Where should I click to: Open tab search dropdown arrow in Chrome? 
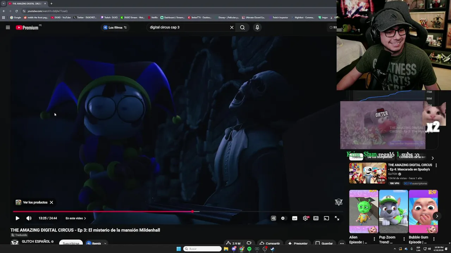[x=4, y=4]
